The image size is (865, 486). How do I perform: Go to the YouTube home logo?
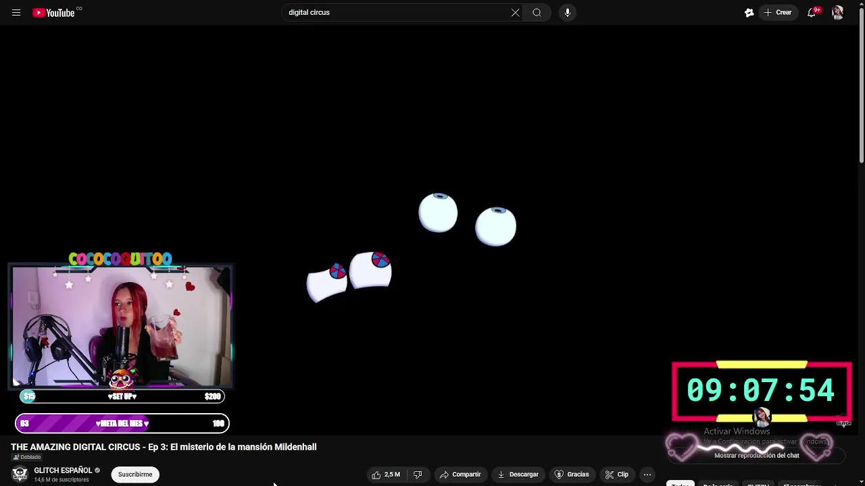click(x=54, y=12)
